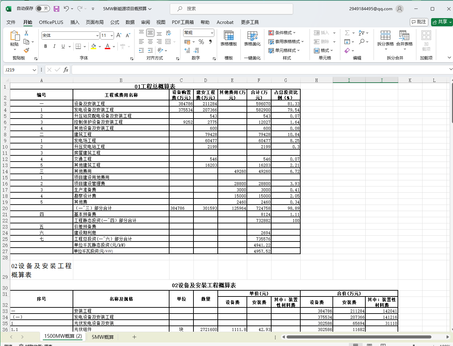Click the 共享 Share button

(x=442, y=22)
